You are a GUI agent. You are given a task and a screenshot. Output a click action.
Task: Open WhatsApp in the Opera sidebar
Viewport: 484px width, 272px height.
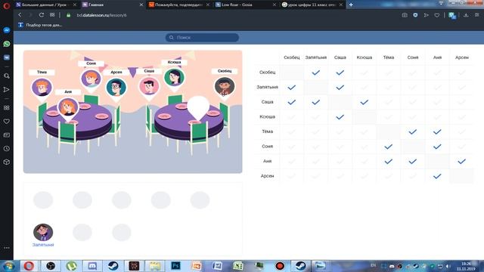[x=7, y=44]
